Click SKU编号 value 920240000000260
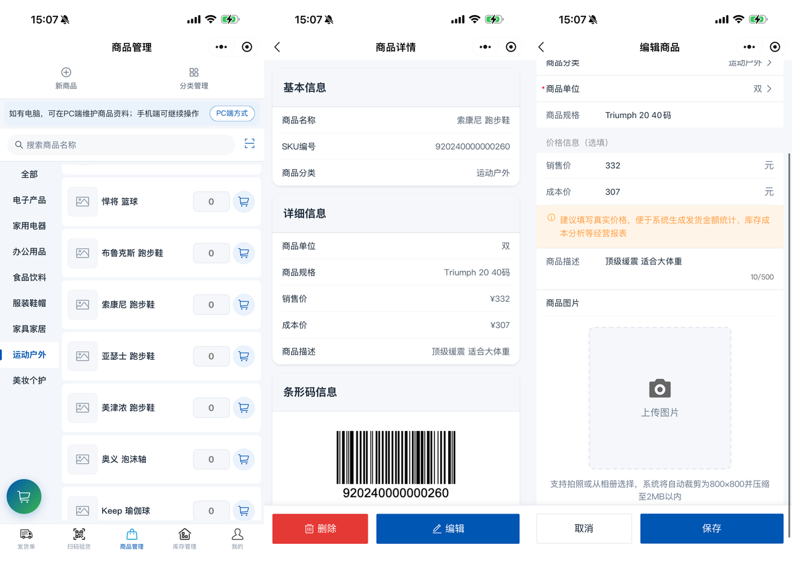The width and height of the screenshot is (792, 573). pos(473,147)
